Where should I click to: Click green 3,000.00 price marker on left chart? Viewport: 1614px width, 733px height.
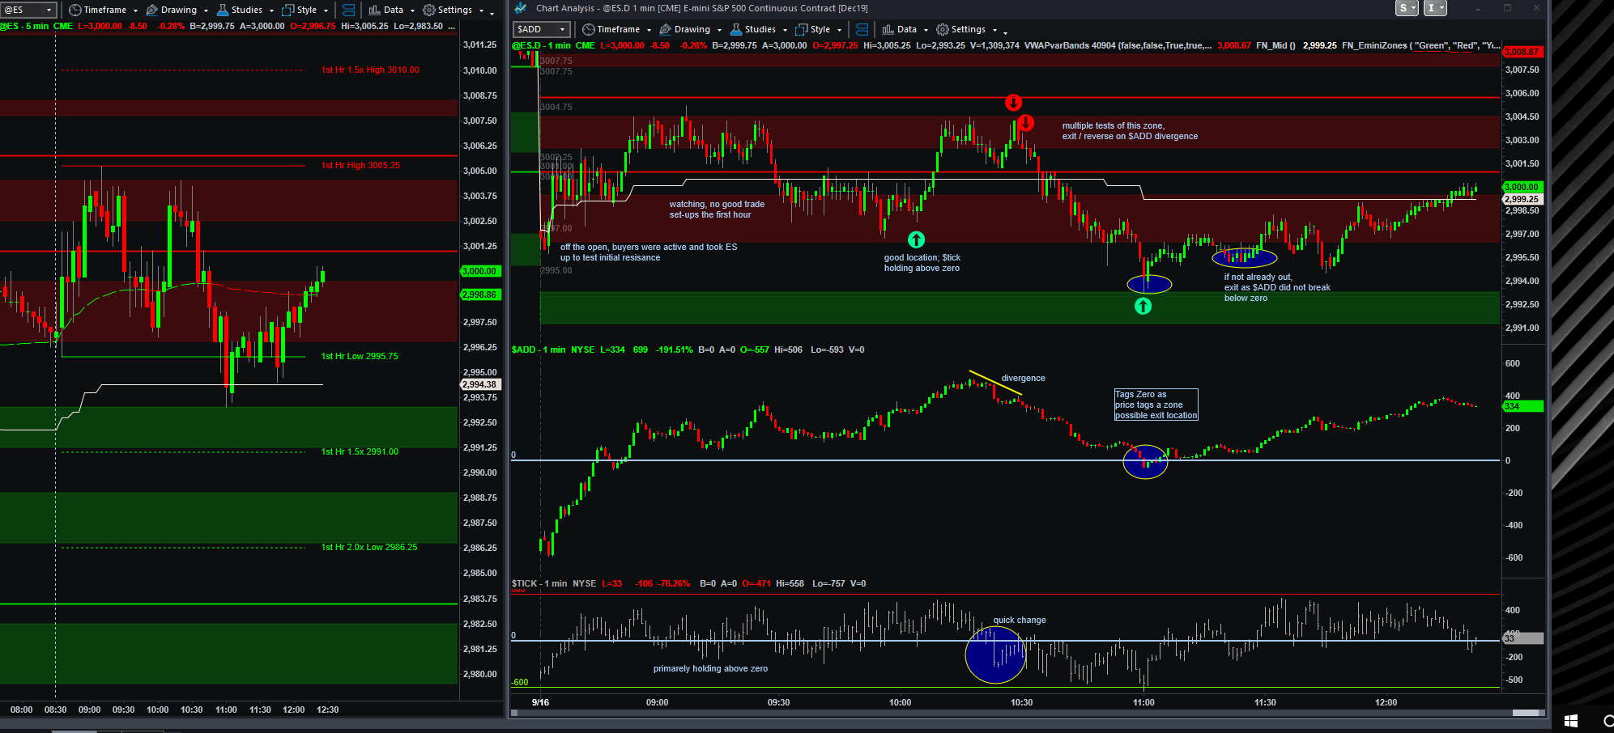480,271
